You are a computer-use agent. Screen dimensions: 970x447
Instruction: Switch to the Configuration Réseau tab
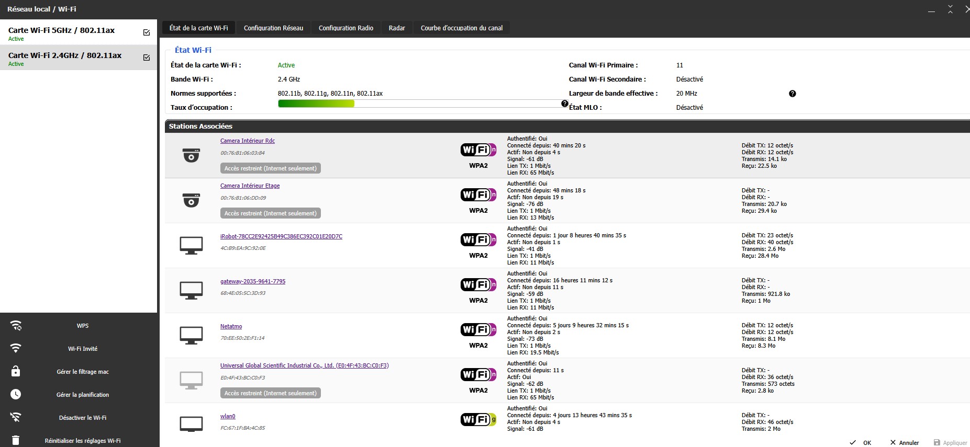[x=273, y=28]
